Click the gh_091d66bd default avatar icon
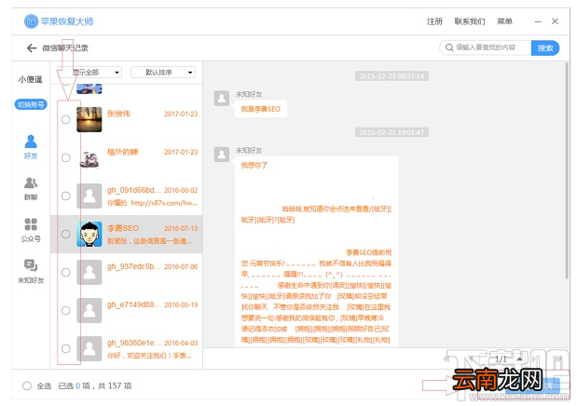Viewport: 577px width, 406px height. [89, 196]
